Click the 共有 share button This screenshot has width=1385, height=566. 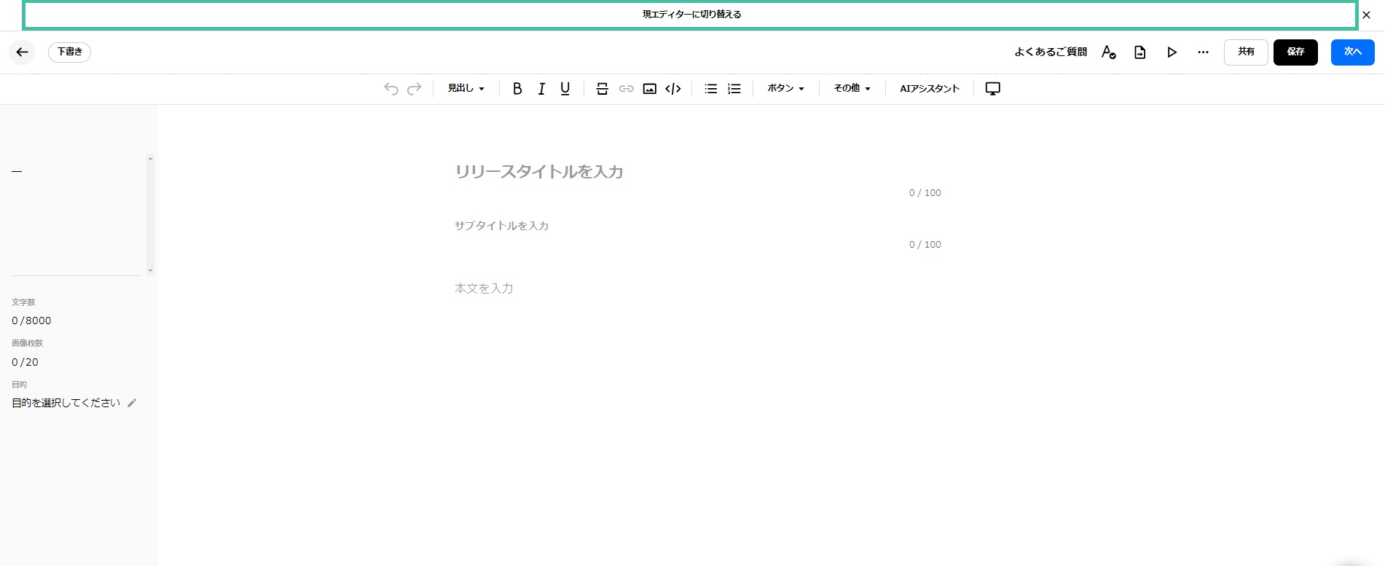click(1246, 52)
